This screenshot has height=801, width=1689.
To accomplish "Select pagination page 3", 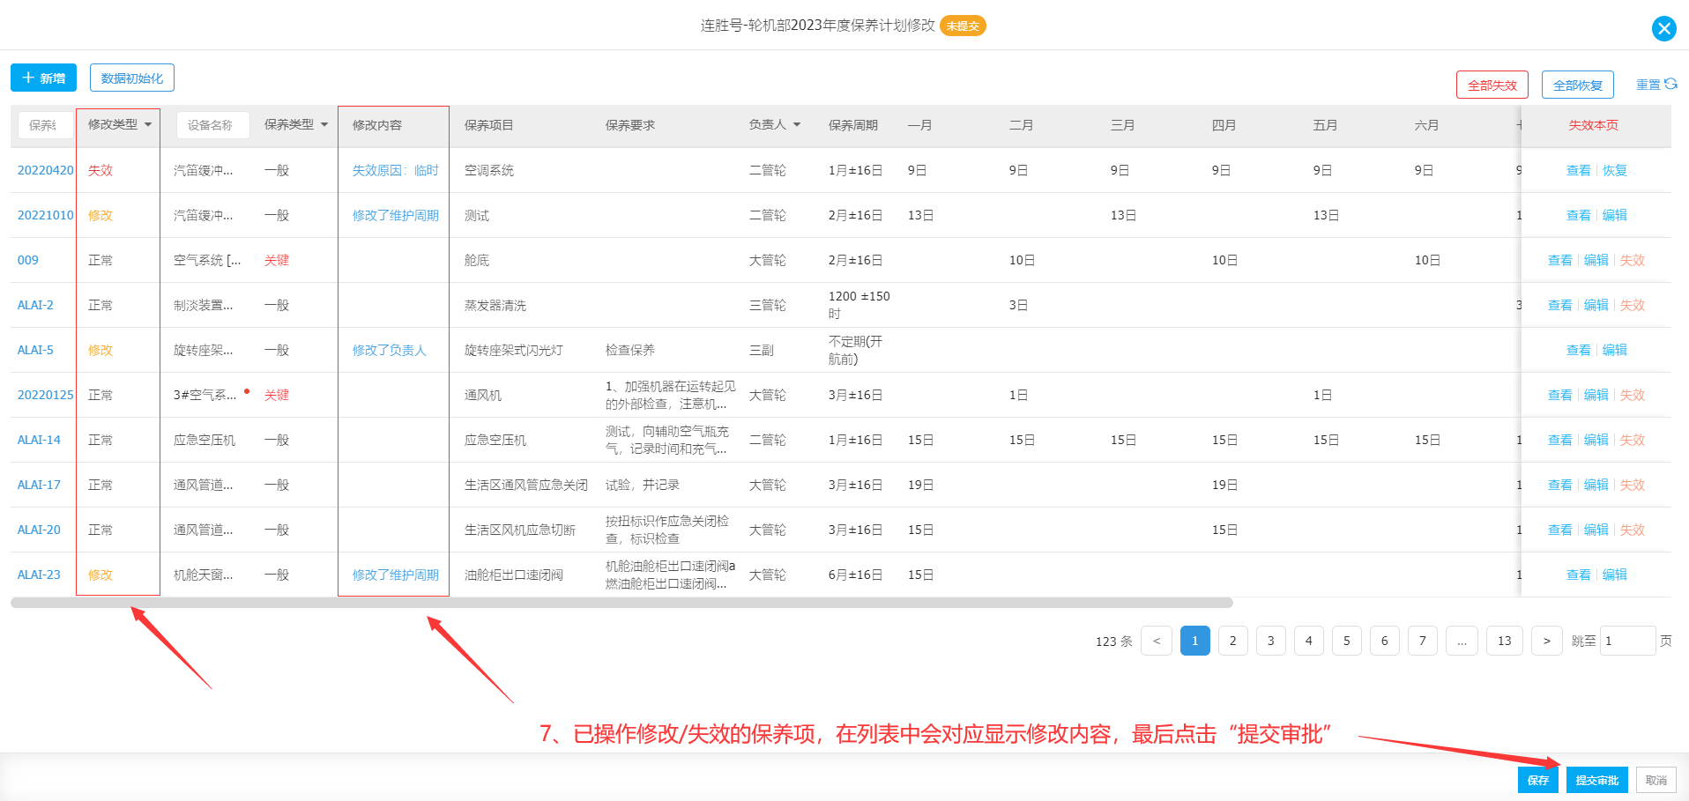I will (x=1270, y=641).
